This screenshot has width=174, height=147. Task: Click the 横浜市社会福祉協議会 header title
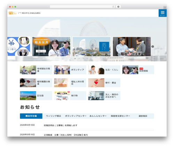click(x=31, y=13)
